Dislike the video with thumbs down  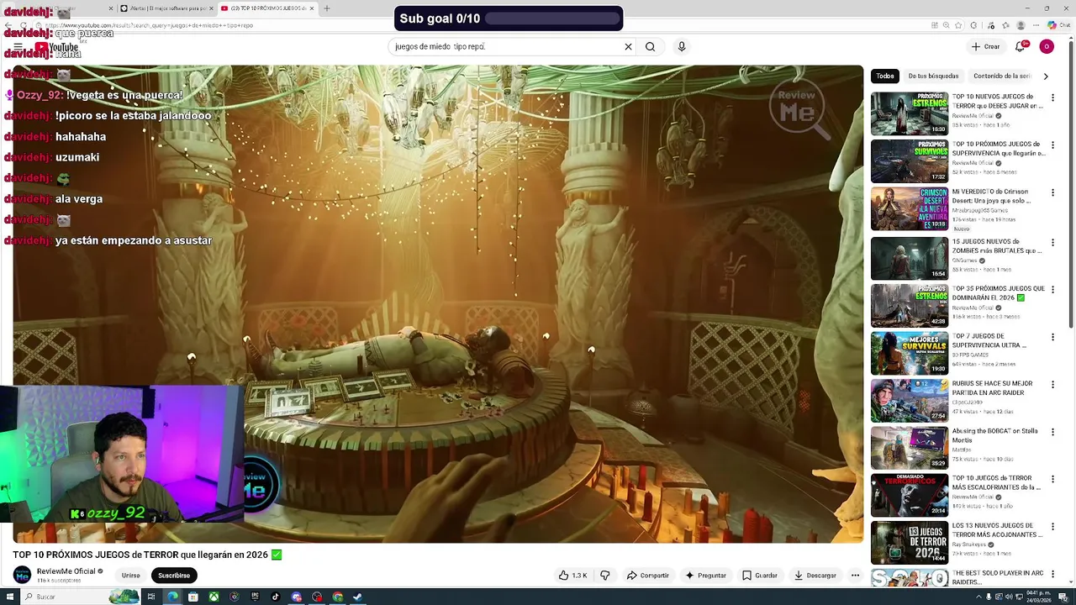pyautogui.click(x=604, y=576)
